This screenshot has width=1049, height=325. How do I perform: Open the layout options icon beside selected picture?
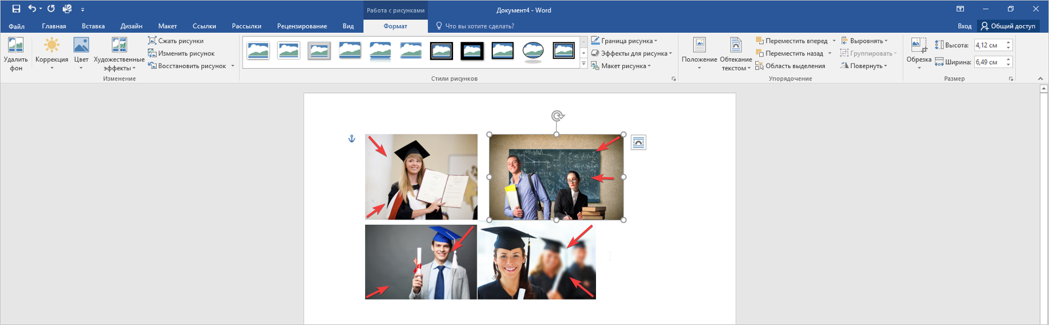click(638, 142)
